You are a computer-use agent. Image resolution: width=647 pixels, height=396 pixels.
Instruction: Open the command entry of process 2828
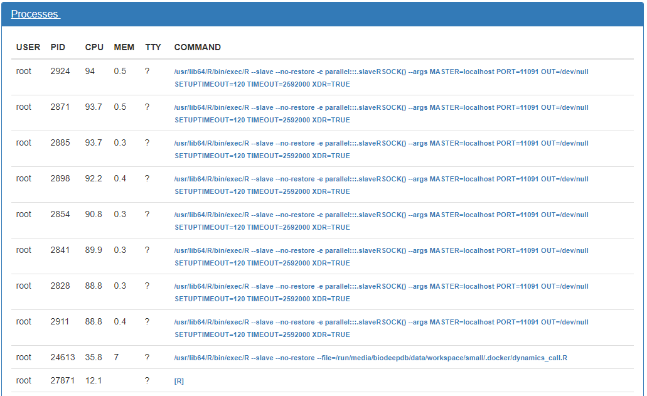click(381, 287)
